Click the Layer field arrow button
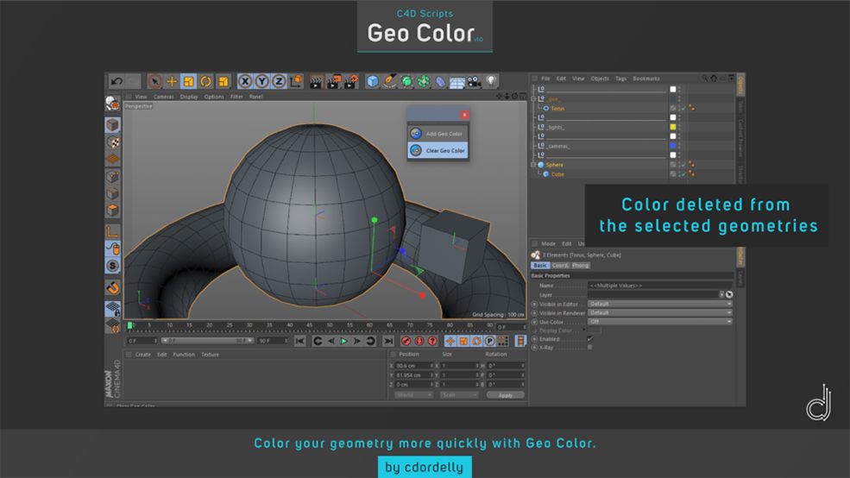The image size is (850, 478). [x=721, y=295]
